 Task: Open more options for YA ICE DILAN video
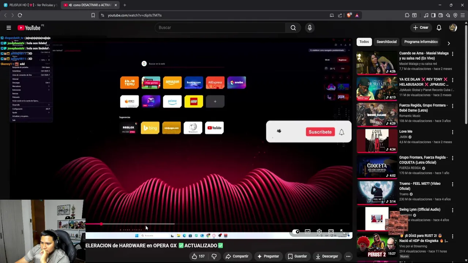pyautogui.click(x=452, y=80)
